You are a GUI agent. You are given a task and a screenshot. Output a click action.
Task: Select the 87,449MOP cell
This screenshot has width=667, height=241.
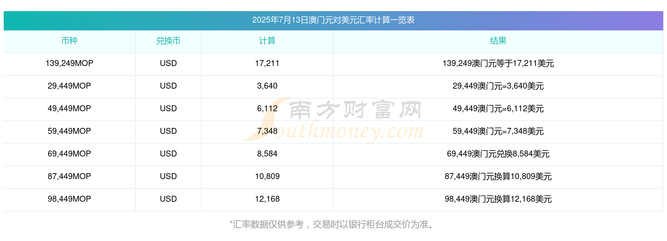click(69, 176)
